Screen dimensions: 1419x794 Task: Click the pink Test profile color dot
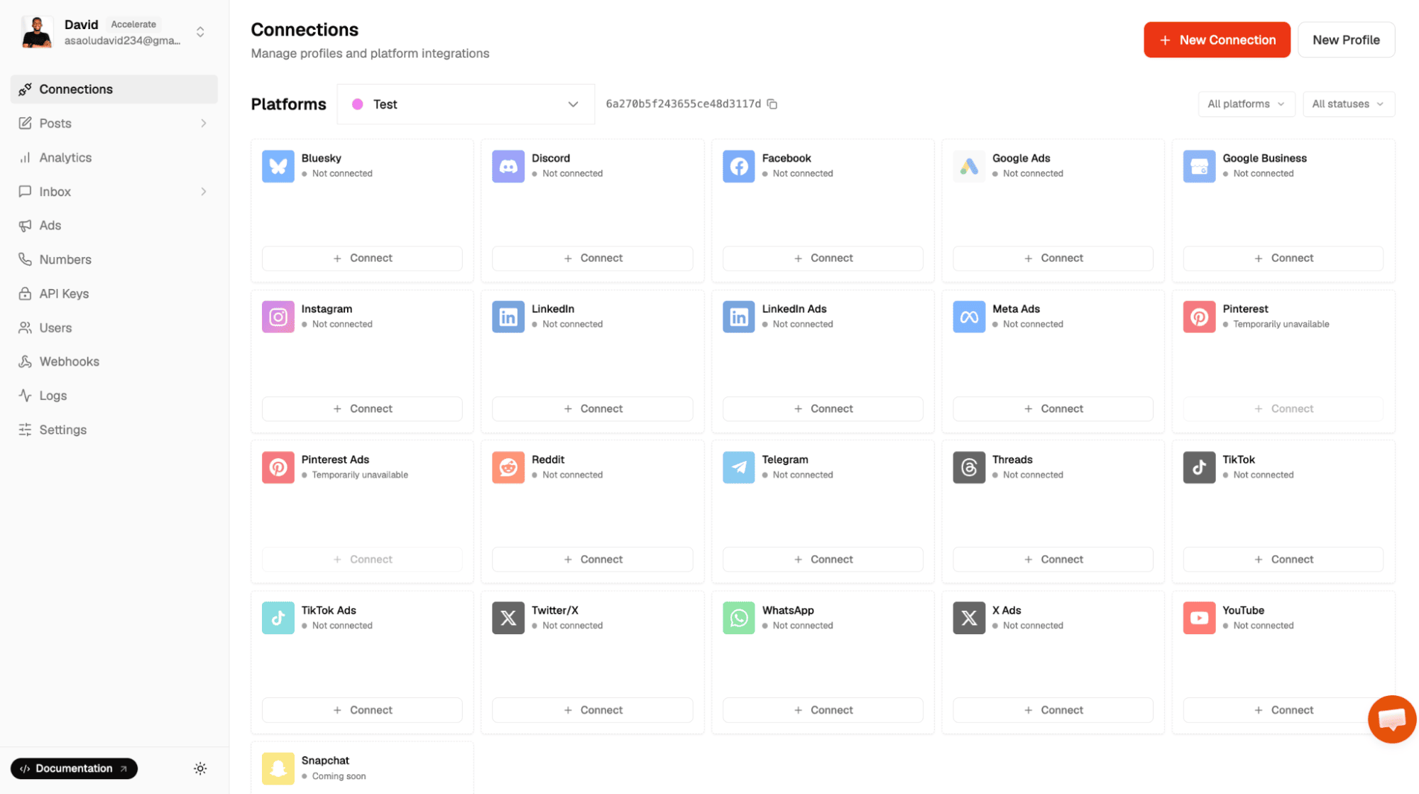pyautogui.click(x=358, y=104)
